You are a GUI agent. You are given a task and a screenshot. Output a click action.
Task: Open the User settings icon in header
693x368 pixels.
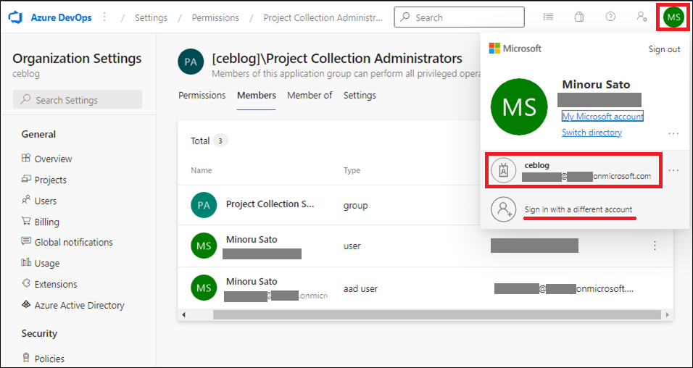(642, 17)
